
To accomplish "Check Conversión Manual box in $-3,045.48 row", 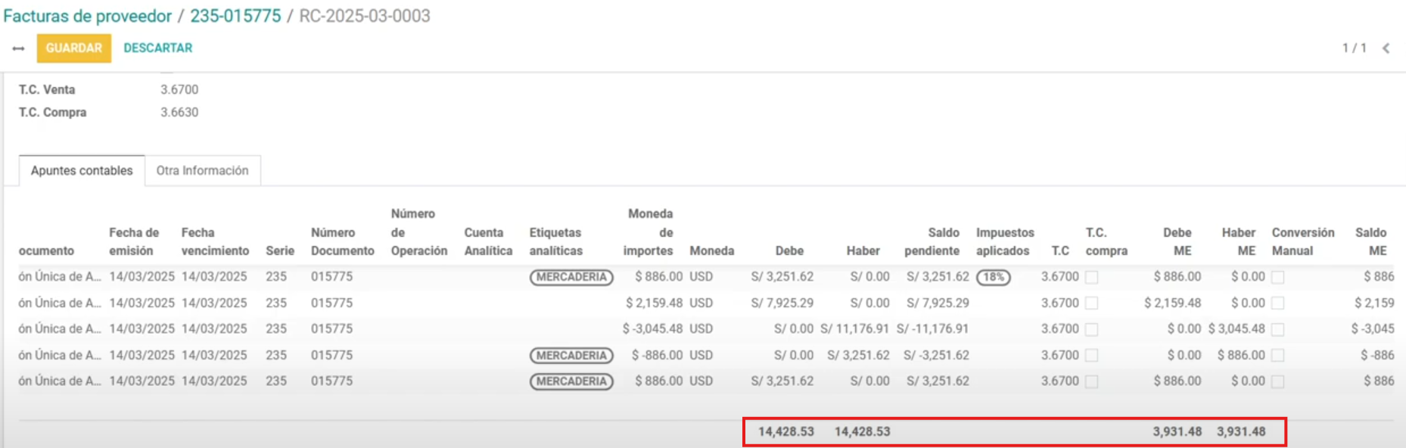I will coord(1277,330).
